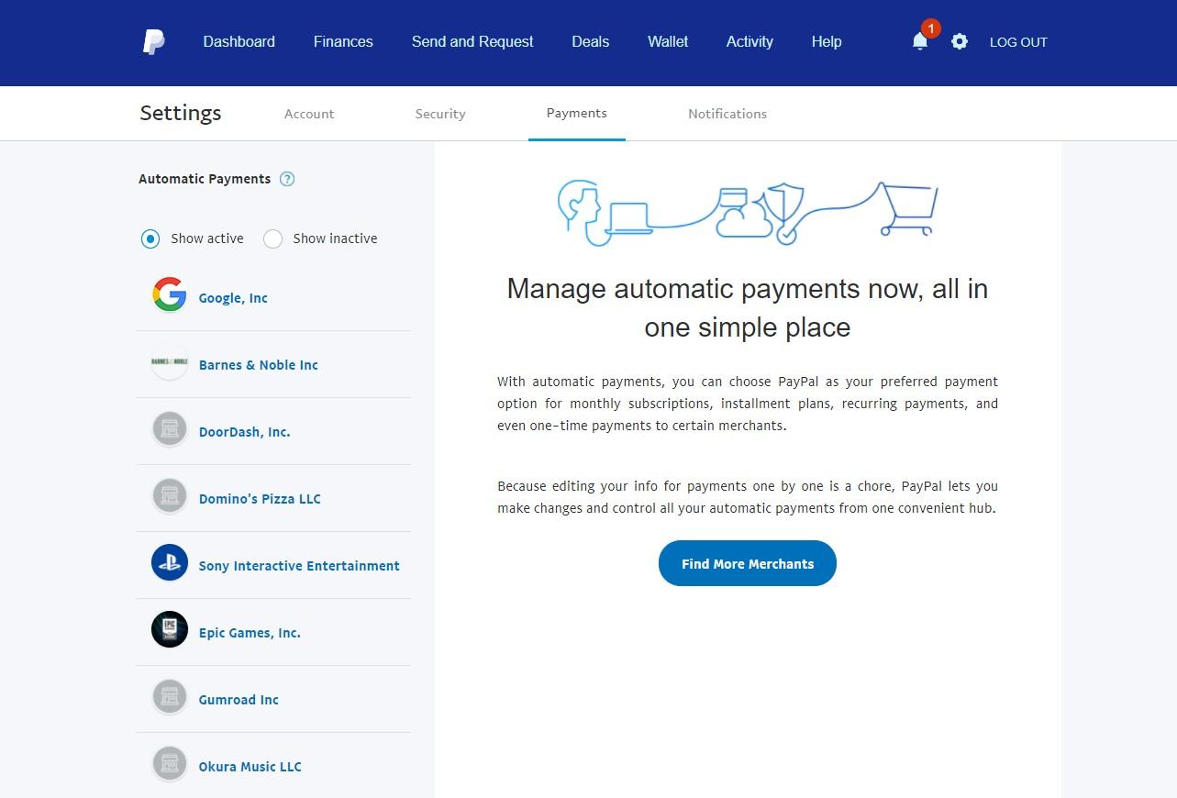Click the Gumroad merchant icon
The image size is (1177, 798).
tap(170, 696)
